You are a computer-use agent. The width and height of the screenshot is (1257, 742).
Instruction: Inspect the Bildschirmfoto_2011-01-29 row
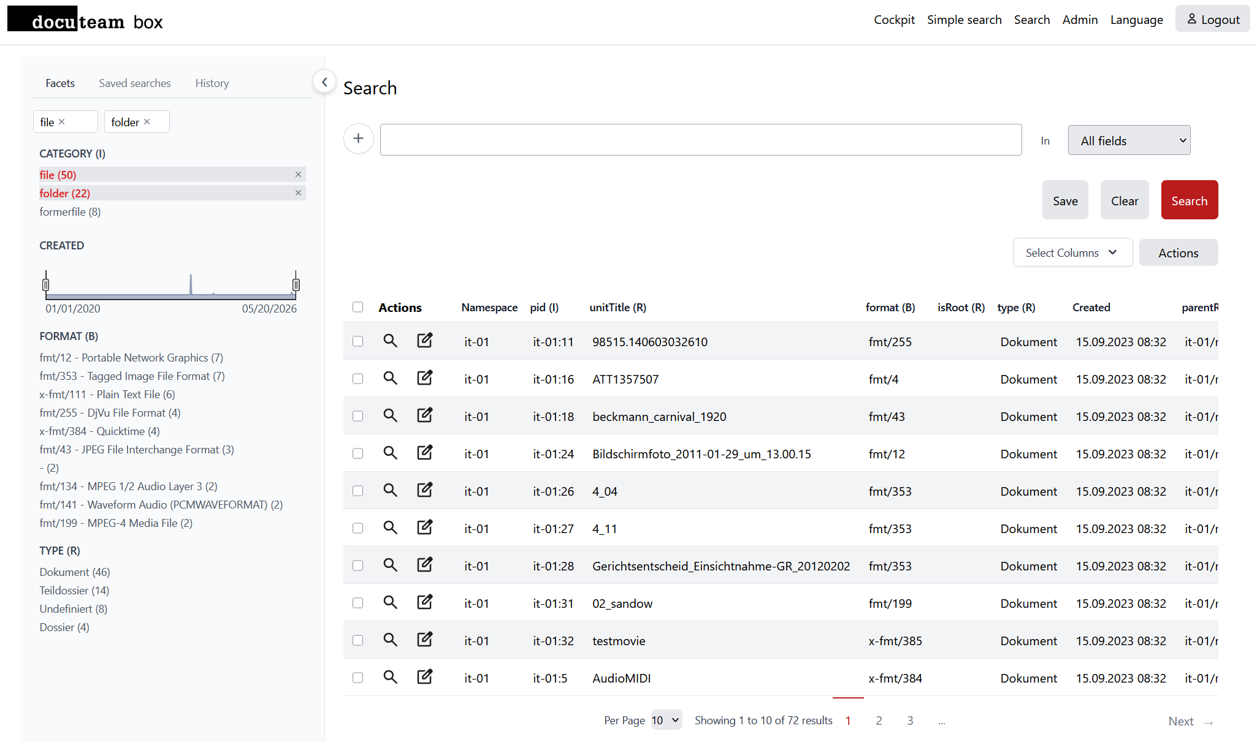click(x=390, y=453)
